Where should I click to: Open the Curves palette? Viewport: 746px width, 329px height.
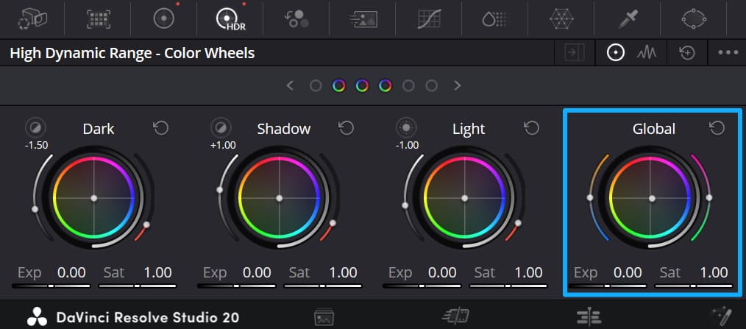tap(429, 19)
